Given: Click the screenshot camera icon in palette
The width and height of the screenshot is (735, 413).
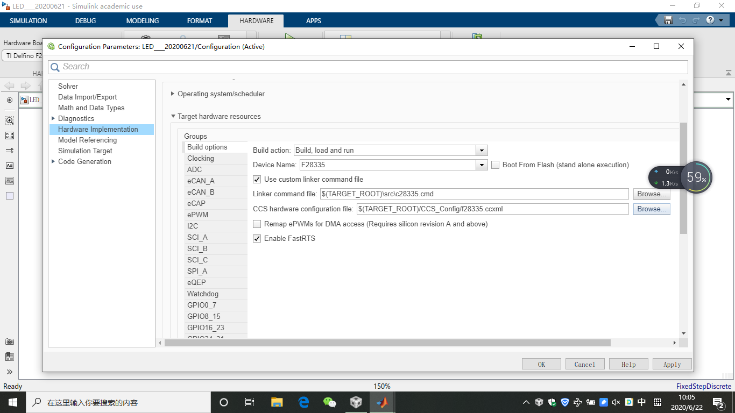Looking at the screenshot, I should pyautogui.click(x=10, y=341).
